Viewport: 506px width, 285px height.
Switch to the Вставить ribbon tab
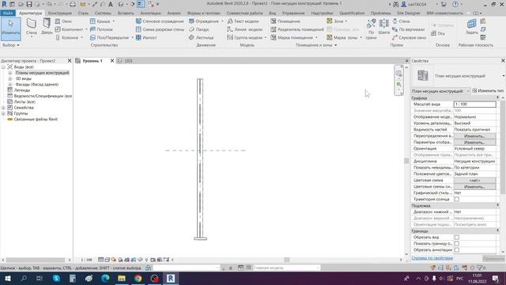click(126, 13)
